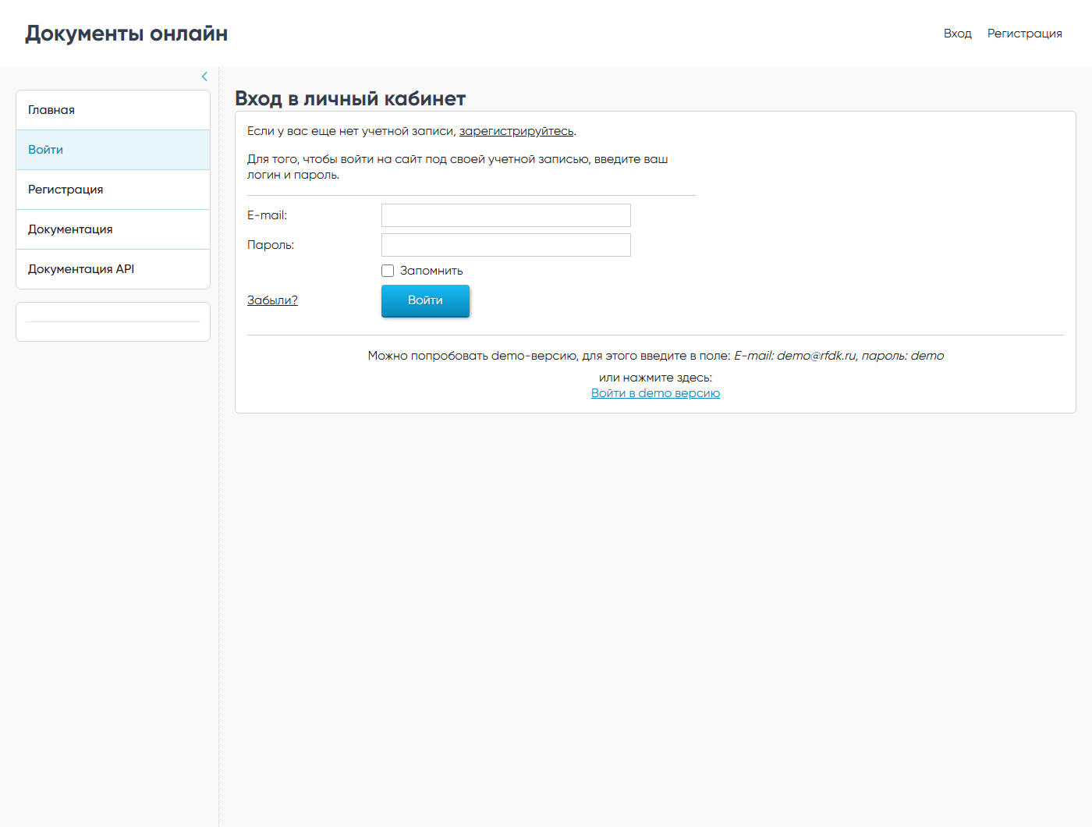Click the Вход в личный кабинет heading

click(x=350, y=98)
